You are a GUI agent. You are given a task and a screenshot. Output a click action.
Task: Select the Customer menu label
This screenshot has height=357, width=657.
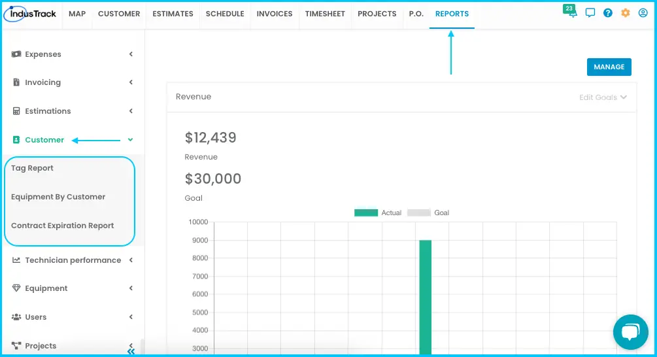click(44, 139)
